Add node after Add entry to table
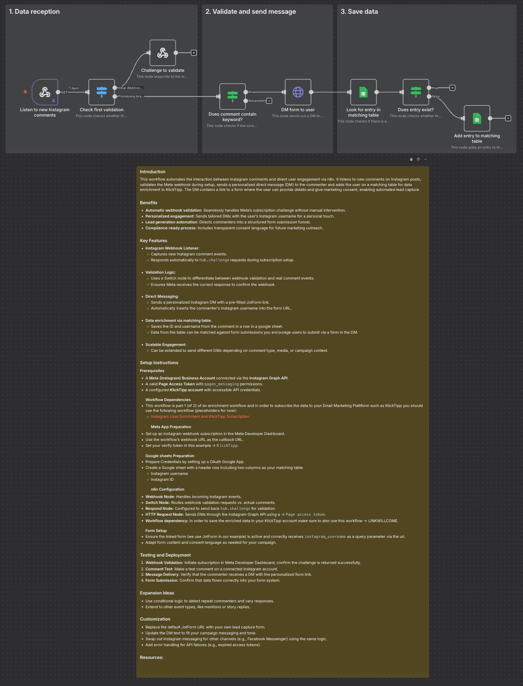Viewport: 523px width, 686px height. pos(508,118)
